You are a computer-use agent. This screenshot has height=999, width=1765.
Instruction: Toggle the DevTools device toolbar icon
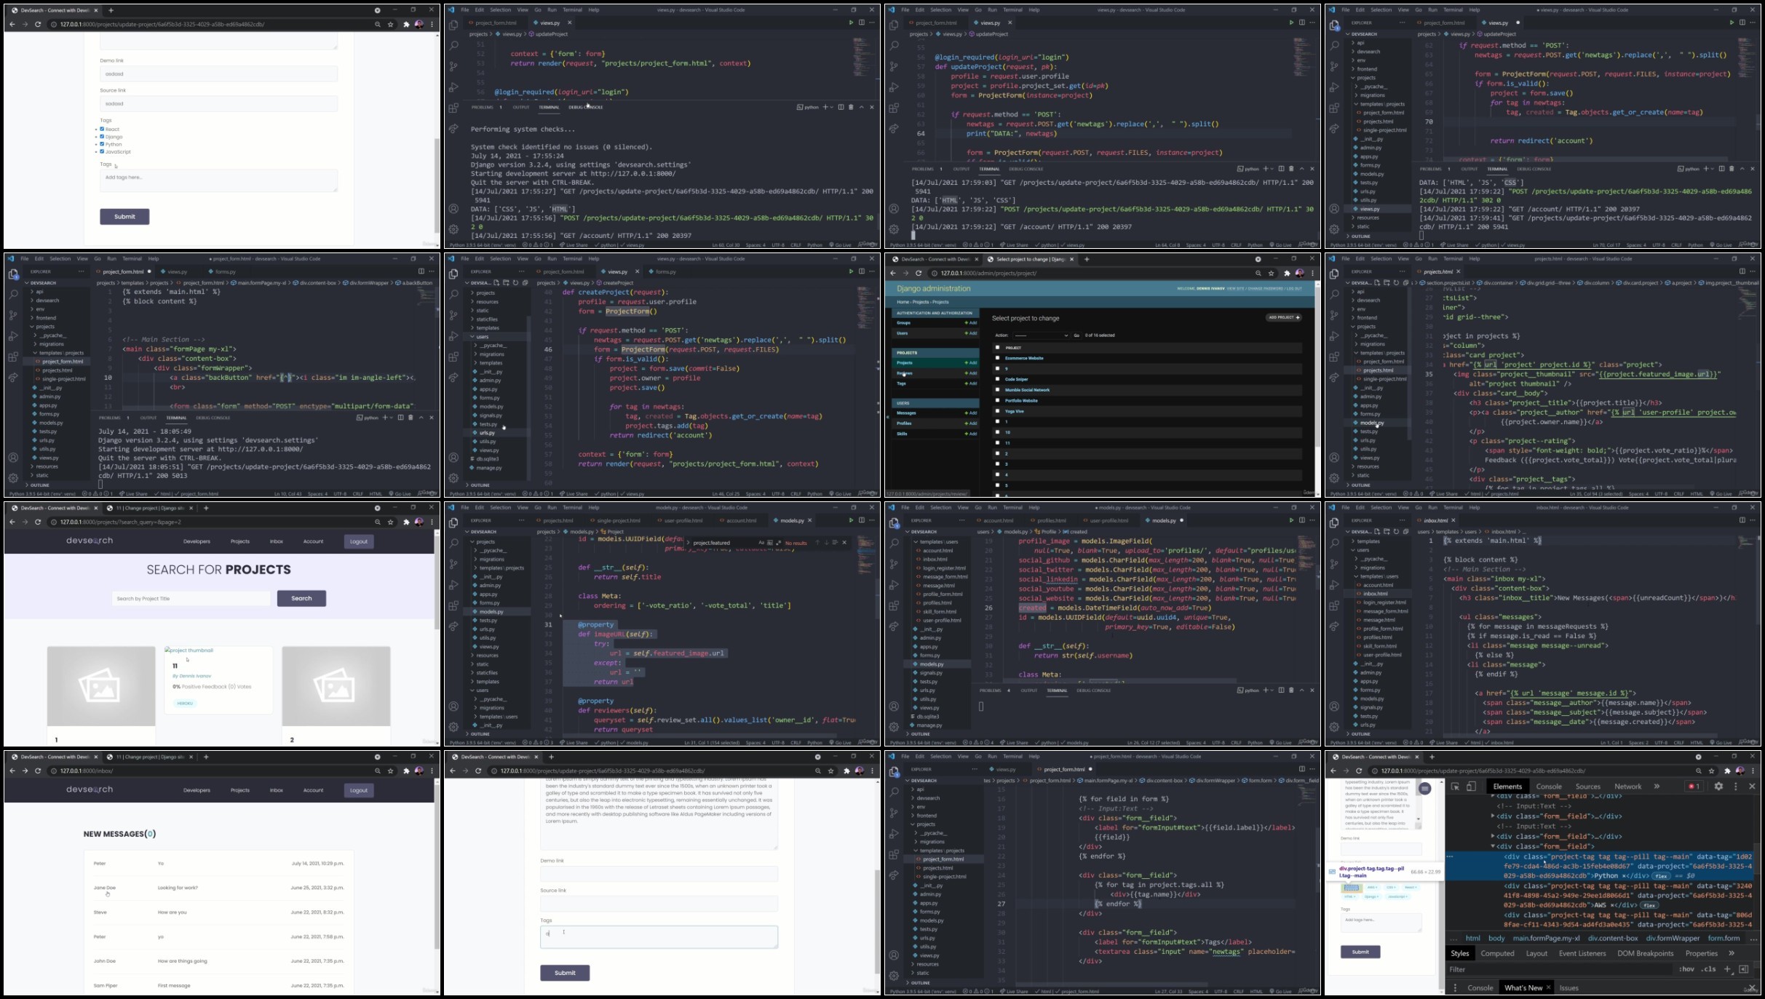coord(1471,786)
